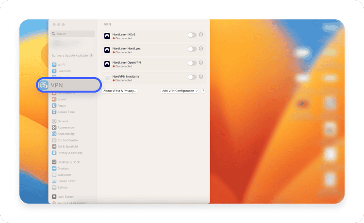Open Wi-Fi settings in the sidebar
This screenshot has width=364, height=223.
tap(58, 64)
